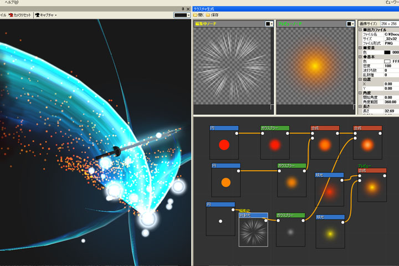Screen dimensions: 399x266
Task: Click the 画像サイズ 256 x 256 field
Action: click(390, 24)
